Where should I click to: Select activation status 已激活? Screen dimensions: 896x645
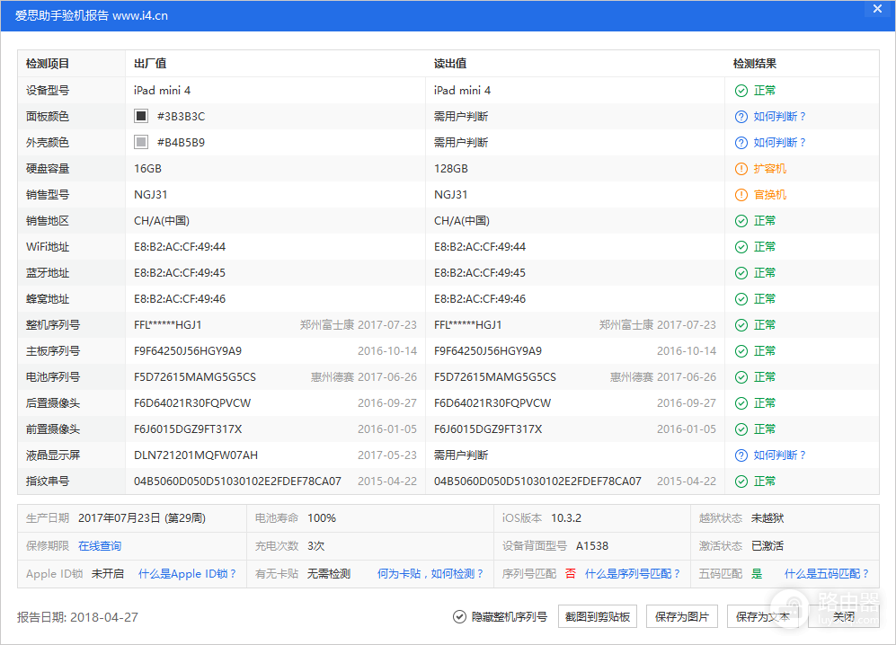pyautogui.click(x=767, y=546)
